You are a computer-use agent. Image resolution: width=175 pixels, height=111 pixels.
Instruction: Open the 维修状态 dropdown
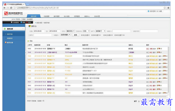coord(70,31)
